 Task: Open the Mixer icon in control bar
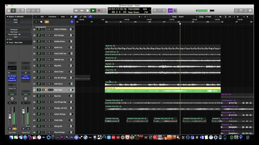point(33,11)
